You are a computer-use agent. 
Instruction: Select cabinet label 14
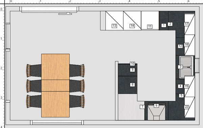pos(132,26)
